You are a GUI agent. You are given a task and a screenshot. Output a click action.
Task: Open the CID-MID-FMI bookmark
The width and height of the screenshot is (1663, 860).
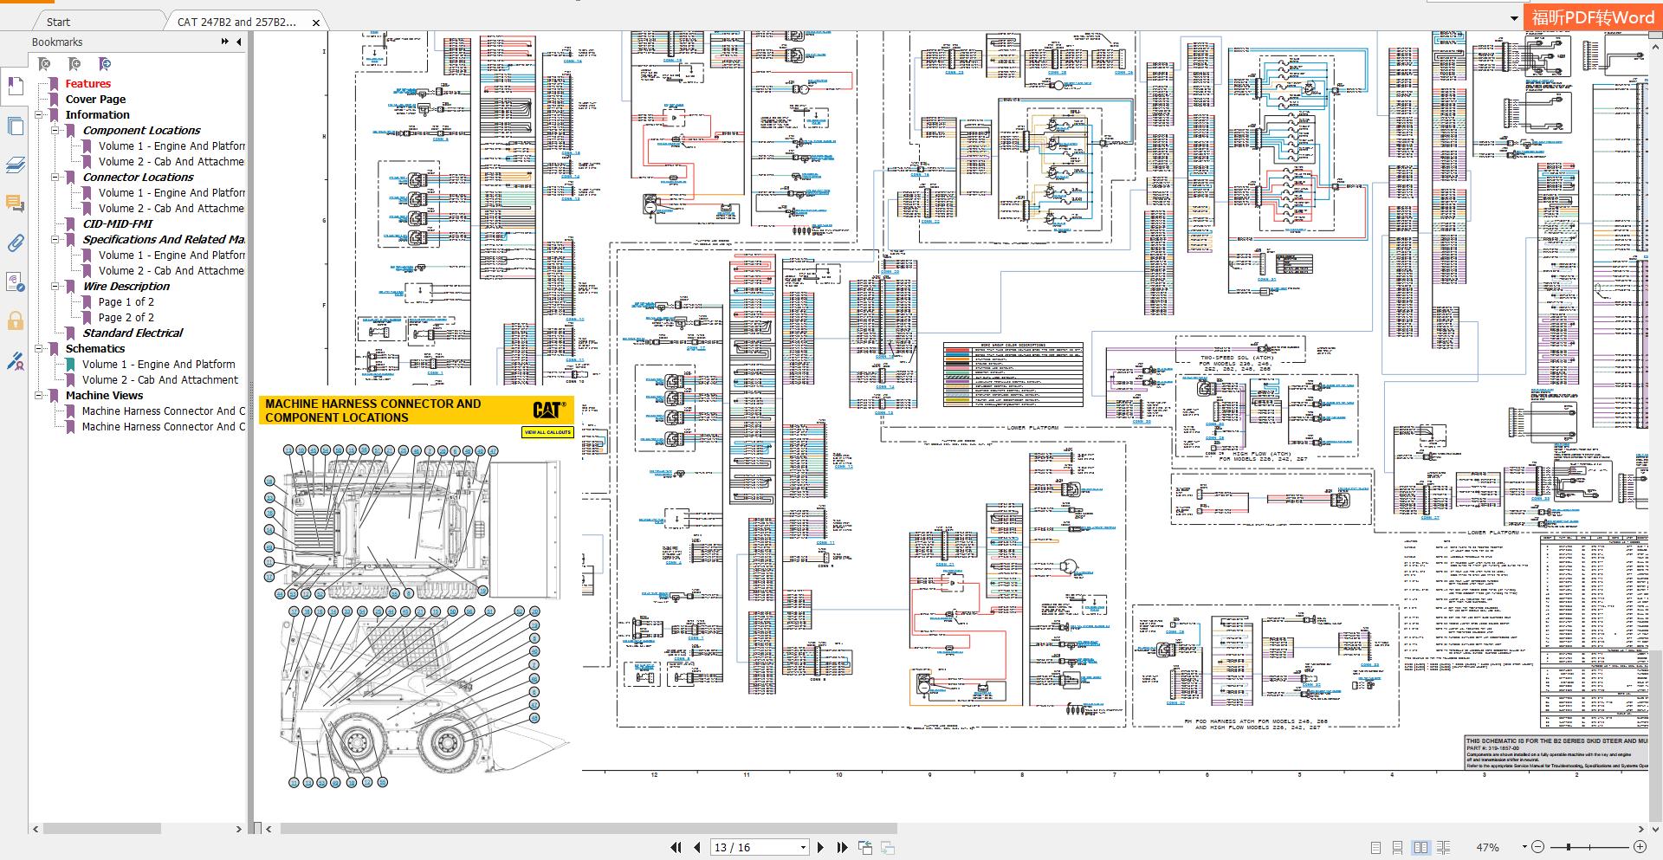pos(118,224)
